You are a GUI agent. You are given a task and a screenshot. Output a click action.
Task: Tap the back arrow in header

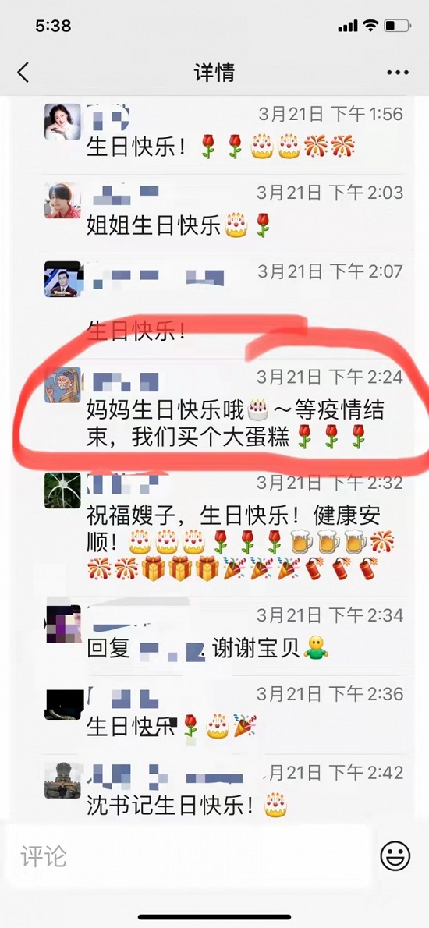(23, 73)
